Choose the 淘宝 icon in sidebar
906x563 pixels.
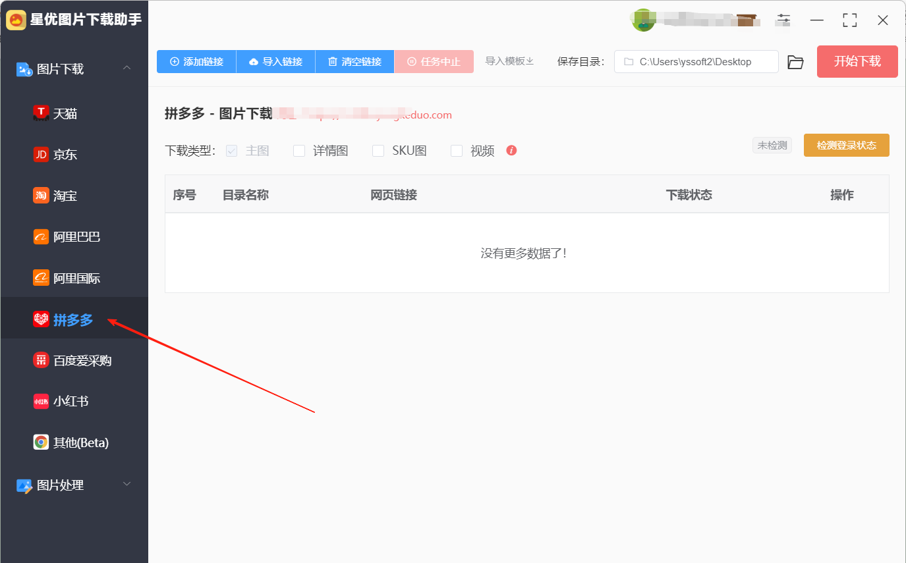coord(41,196)
